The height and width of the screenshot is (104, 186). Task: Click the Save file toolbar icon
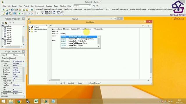point(12,10)
